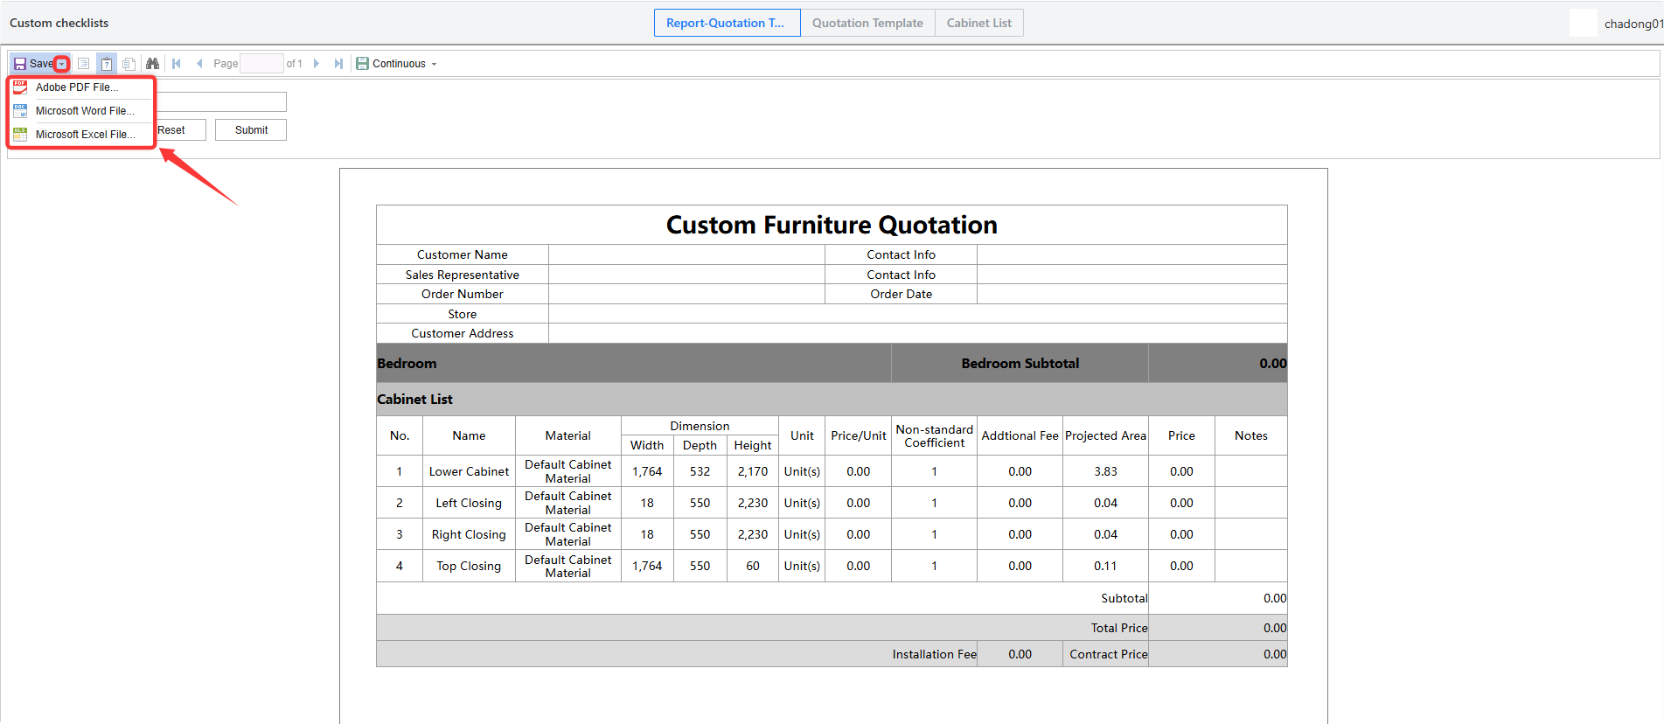Image resolution: width=1664 pixels, height=724 pixels.
Task: Select the Order Date label cell
Action: 902,294
